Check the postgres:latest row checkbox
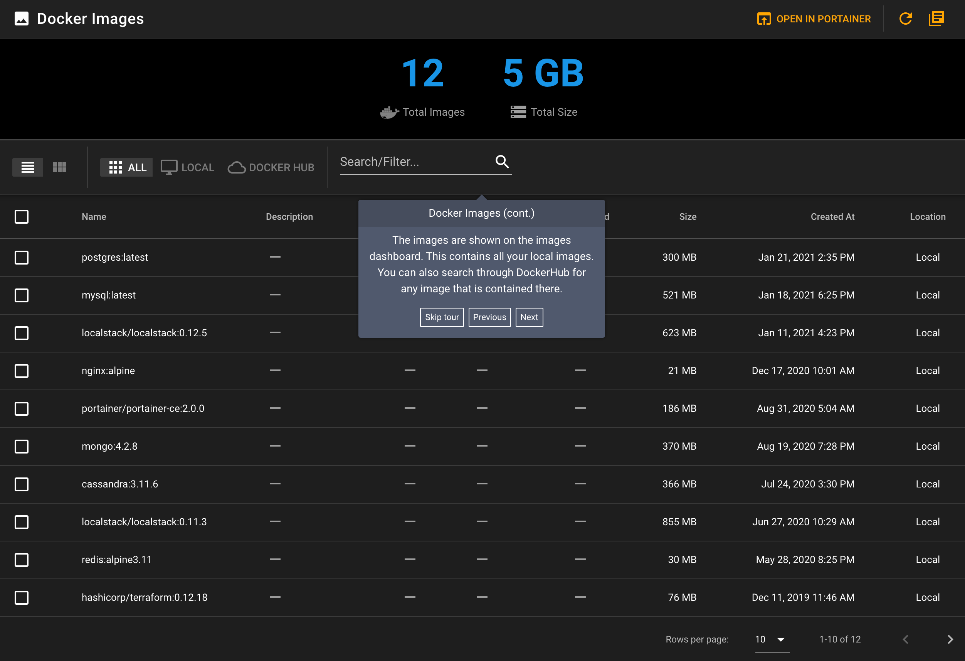The image size is (965, 661). click(22, 258)
